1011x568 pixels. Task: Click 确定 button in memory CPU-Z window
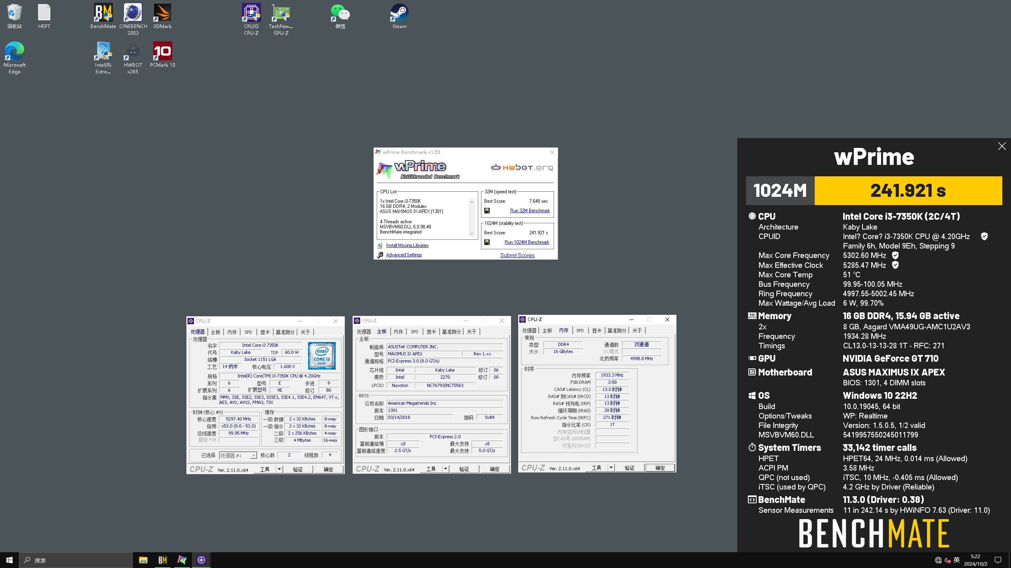(660, 467)
